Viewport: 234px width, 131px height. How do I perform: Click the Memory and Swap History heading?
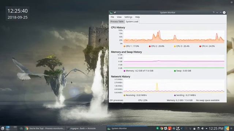126,52
